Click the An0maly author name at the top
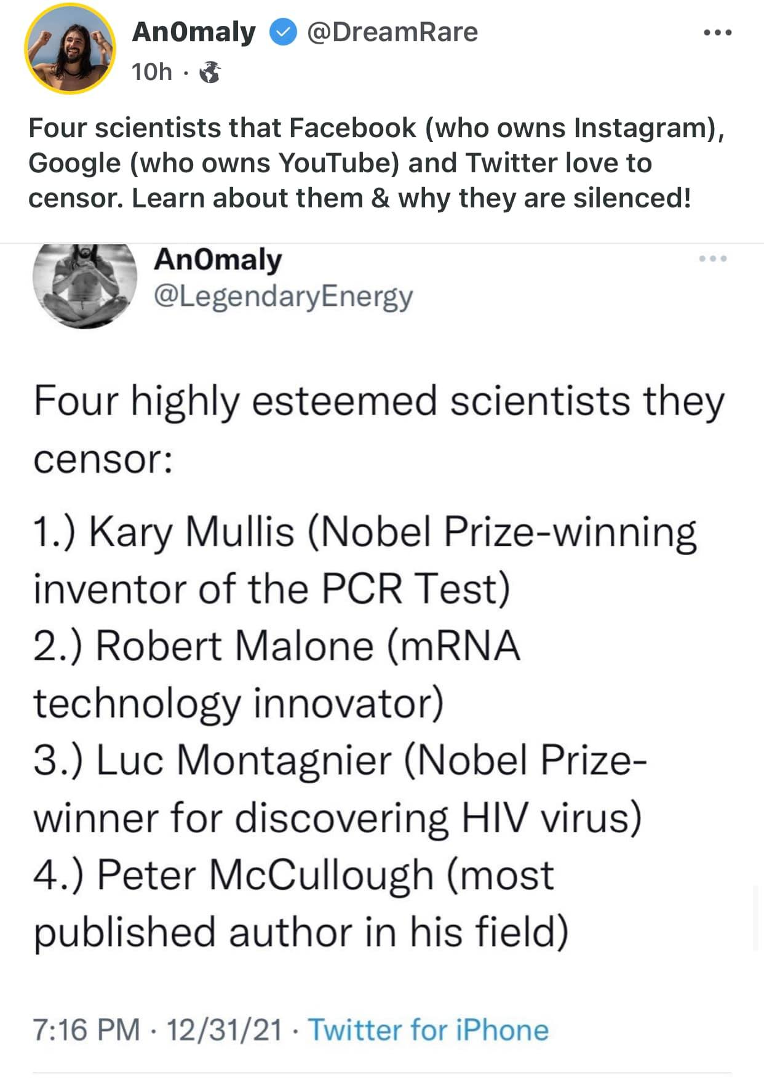The height and width of the screenshot is (1080, 764). [x=193, y=32]
